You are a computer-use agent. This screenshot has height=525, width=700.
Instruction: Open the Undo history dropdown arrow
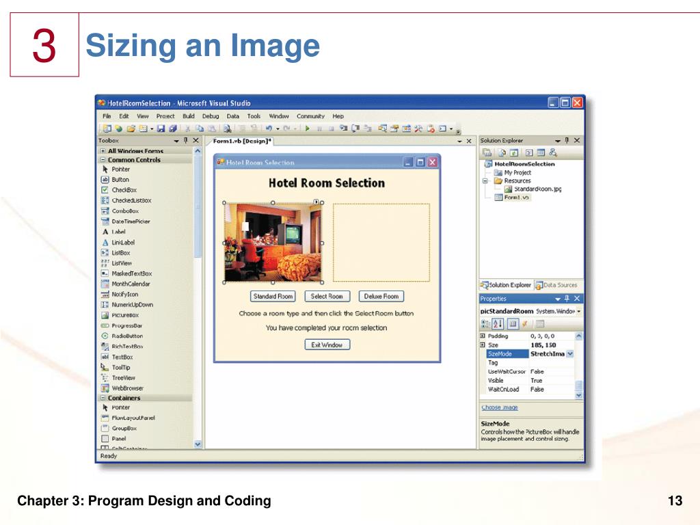point(278,129)
